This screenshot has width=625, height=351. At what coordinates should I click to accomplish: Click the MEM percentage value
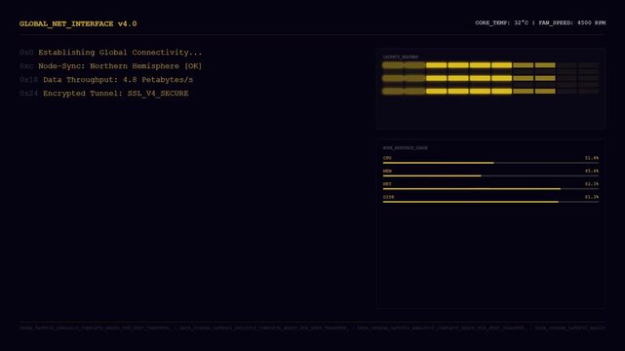592,171
